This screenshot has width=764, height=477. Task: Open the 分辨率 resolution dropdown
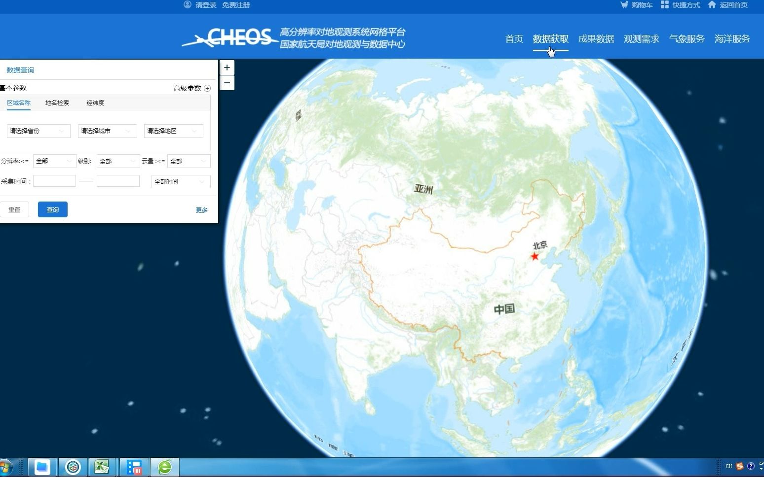[55, 161]
